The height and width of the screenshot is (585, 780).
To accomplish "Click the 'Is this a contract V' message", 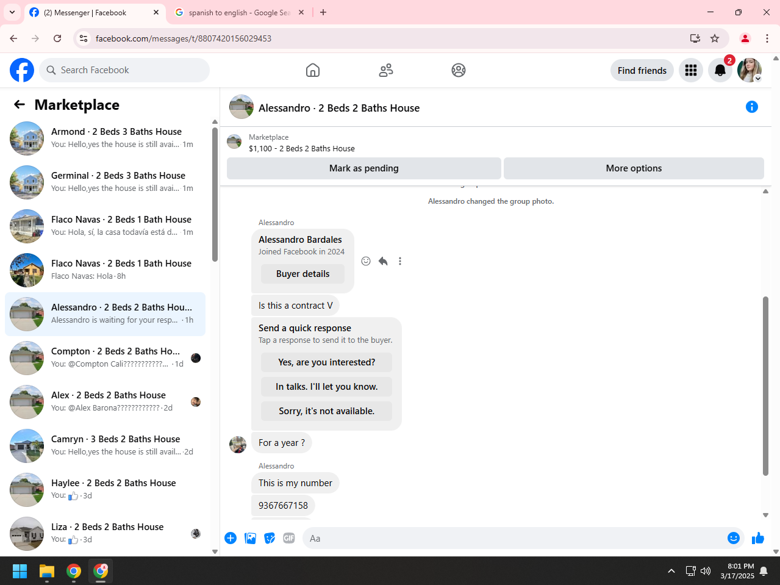I will click(x=295, y=306).
